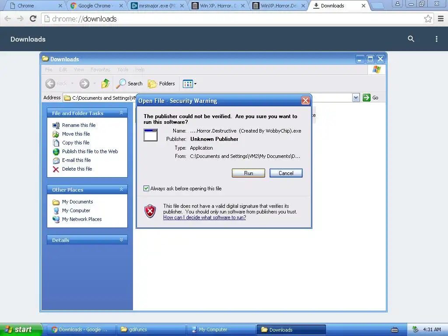Toggle the Folders pane button
This screenshot has width=448, height=336.
161,84
